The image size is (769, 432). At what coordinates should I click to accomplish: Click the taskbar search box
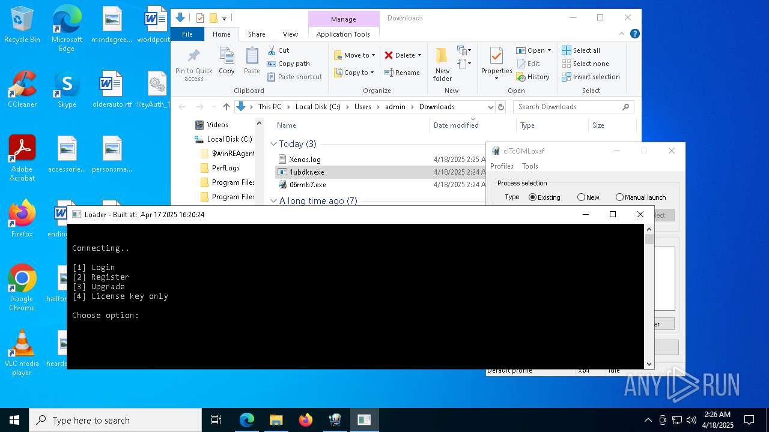(115, 420)
